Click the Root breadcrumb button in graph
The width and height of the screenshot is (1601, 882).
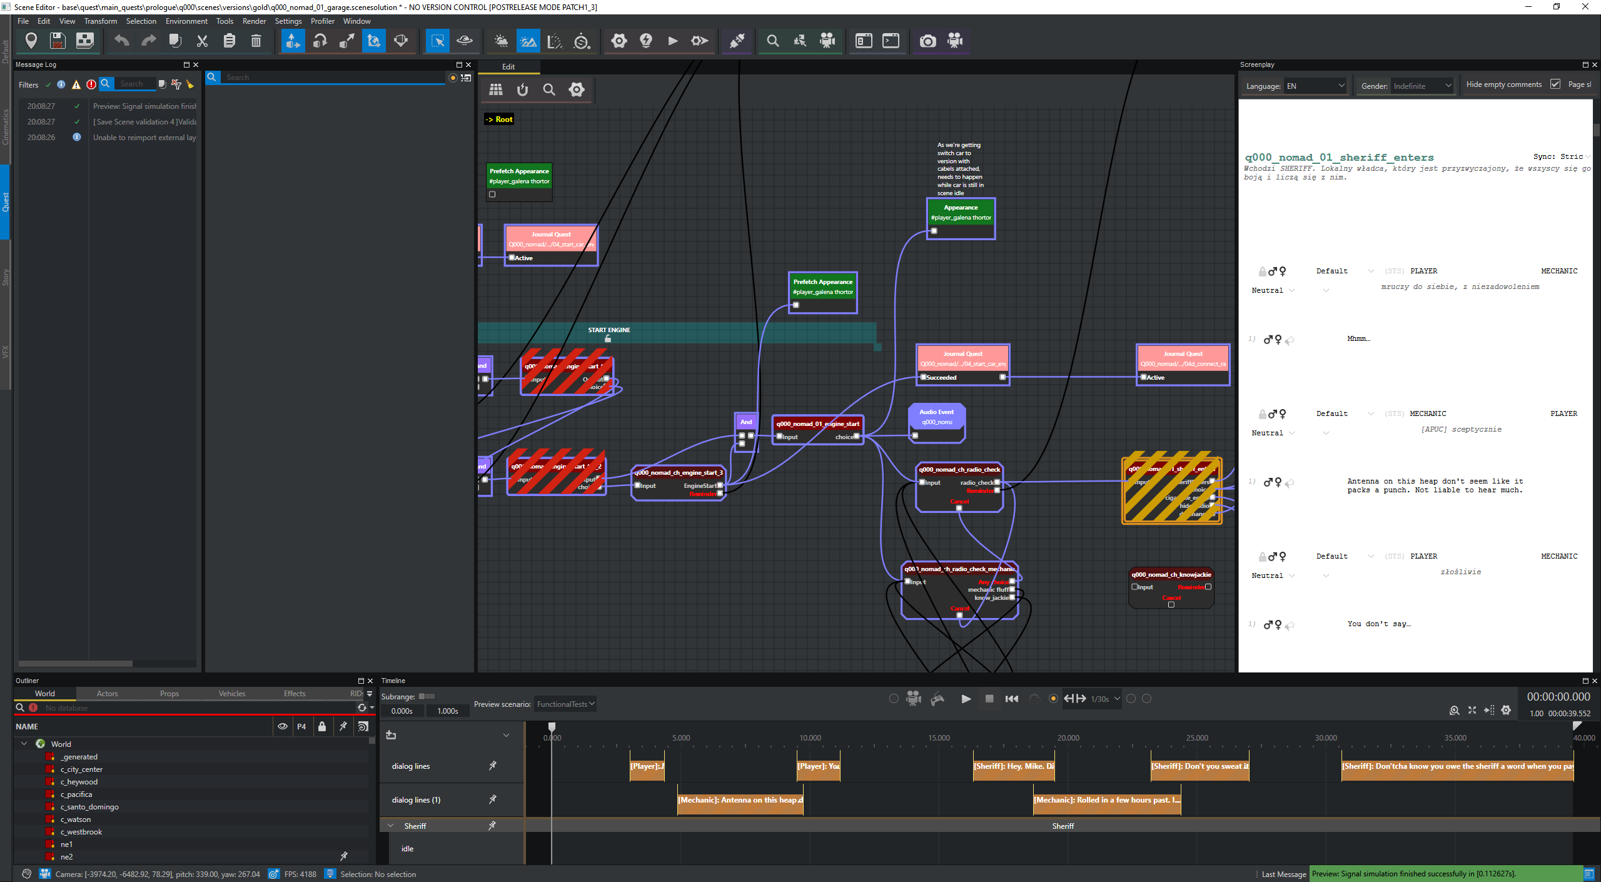tap(499, 119)
